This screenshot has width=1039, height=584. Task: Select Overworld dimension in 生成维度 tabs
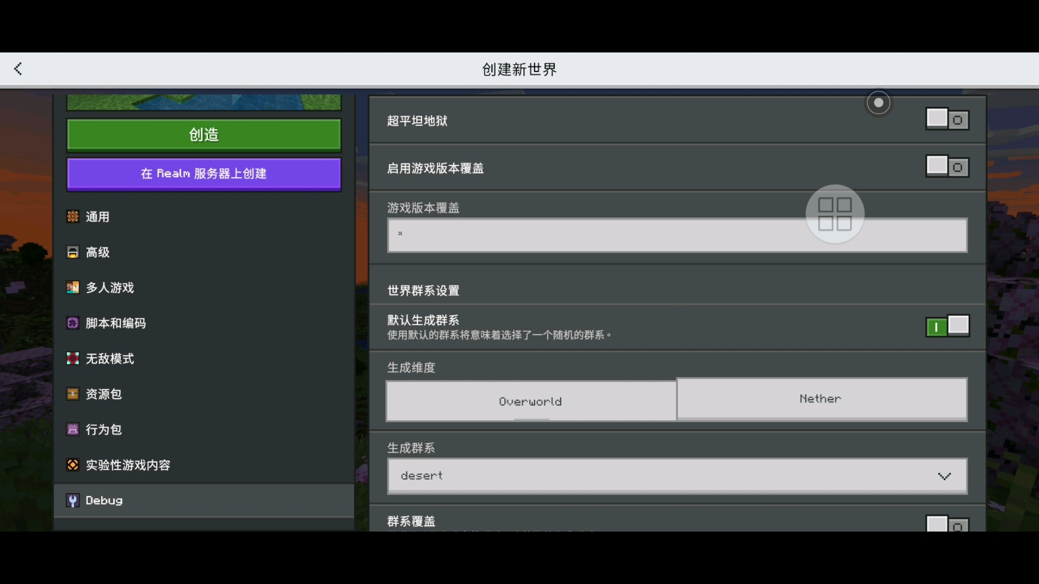coord(531,399)
